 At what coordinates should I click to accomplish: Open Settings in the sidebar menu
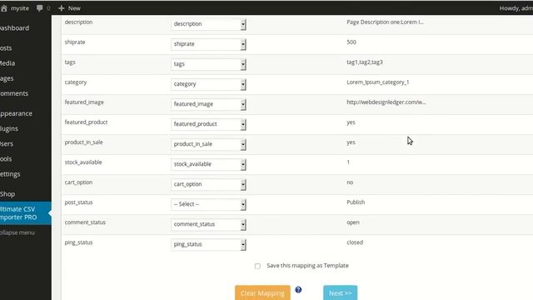coord(10,174)
